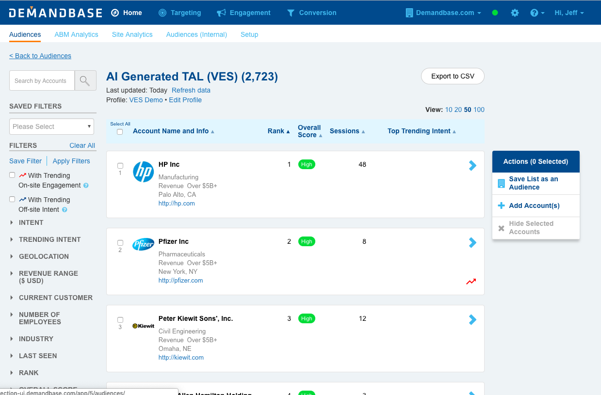Open settings gear icon in header
Screen dimensions: 601x395
pyautogui.click(x=515, y=13)
